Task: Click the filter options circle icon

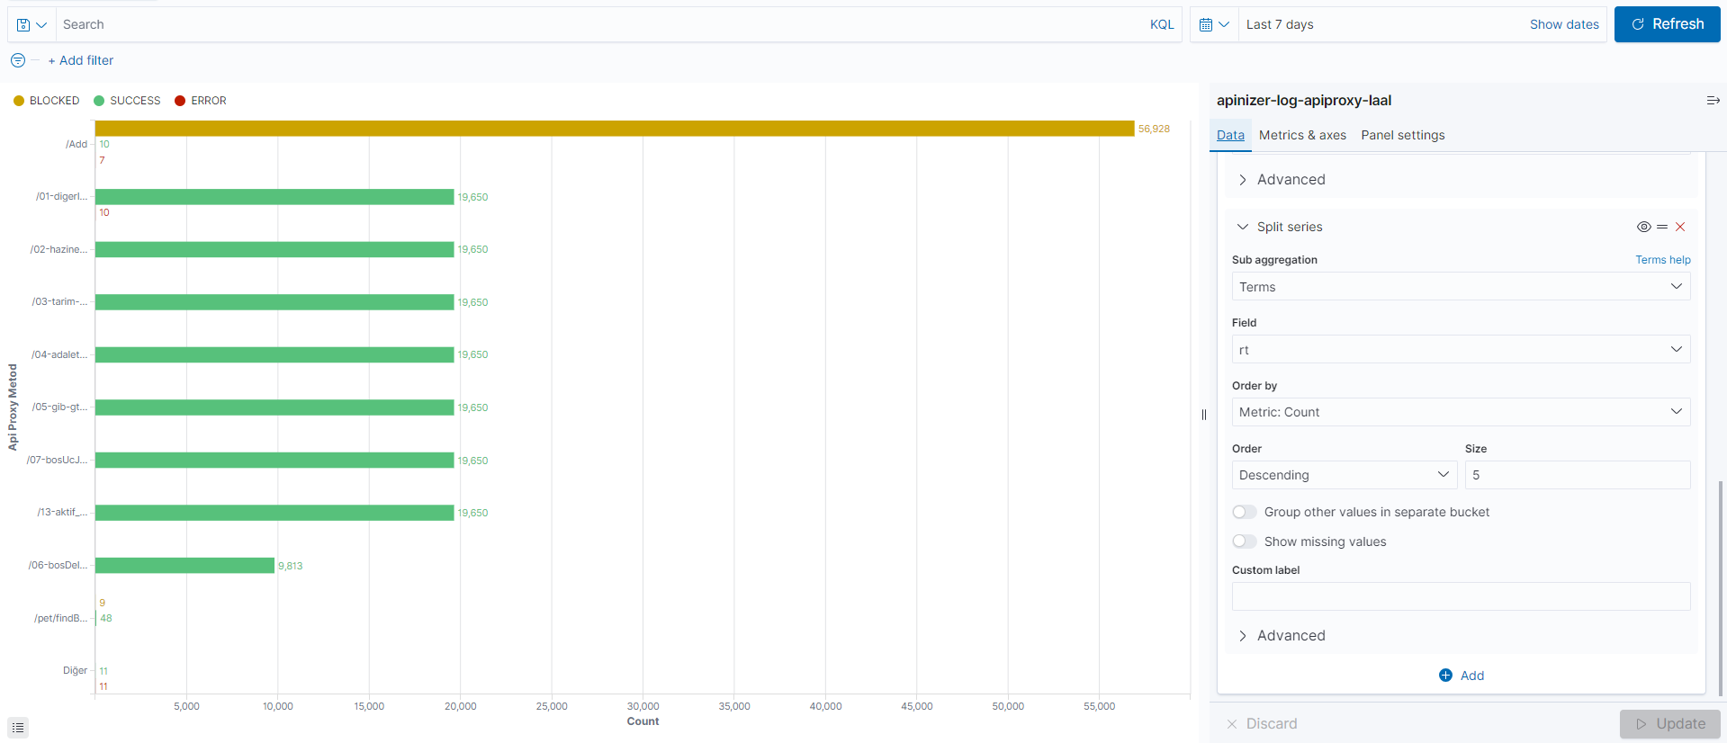Action: point(18,60)
